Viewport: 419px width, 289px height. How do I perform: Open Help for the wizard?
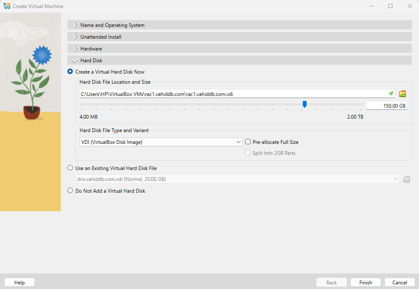tap(19, 283)
